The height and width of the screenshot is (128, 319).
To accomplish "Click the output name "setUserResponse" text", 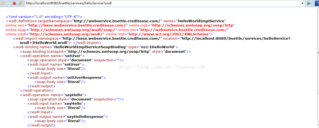I will pyautogui.click(x=85, y=78).
